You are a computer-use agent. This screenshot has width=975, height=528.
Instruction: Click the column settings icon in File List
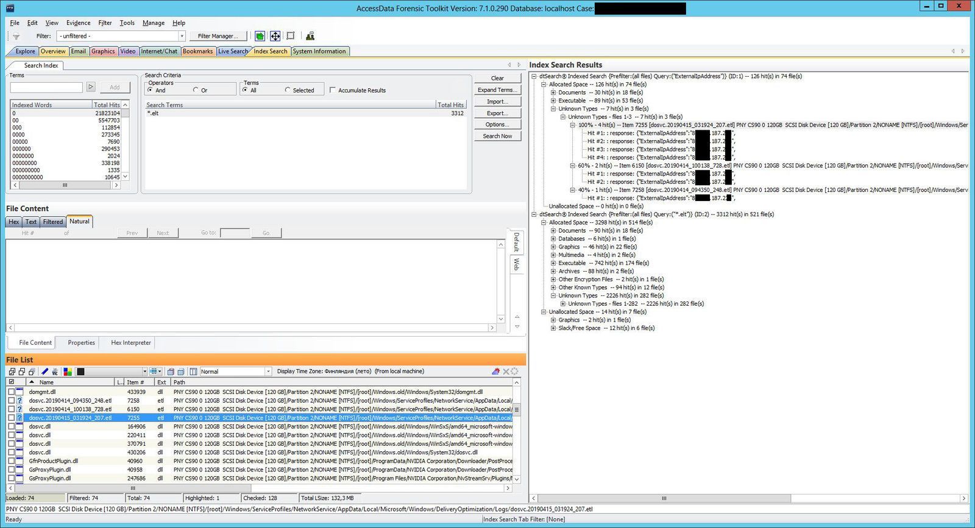(x=193, y=371)
